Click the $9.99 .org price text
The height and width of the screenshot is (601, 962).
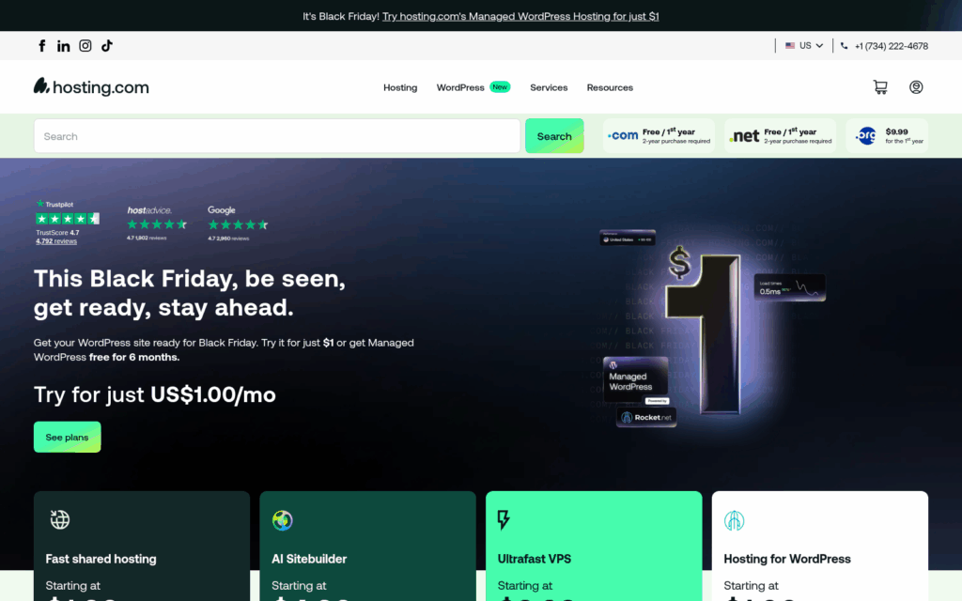[x=896, y=131]
